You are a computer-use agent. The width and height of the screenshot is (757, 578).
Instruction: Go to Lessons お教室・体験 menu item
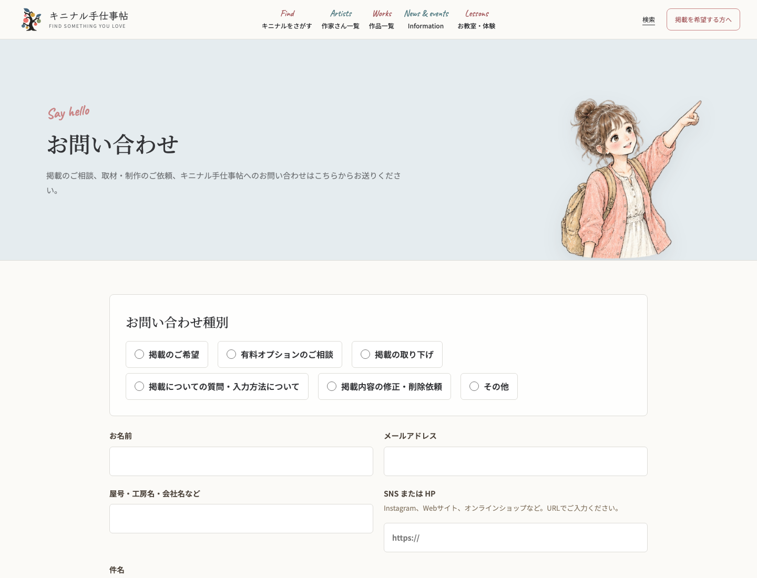476,19
